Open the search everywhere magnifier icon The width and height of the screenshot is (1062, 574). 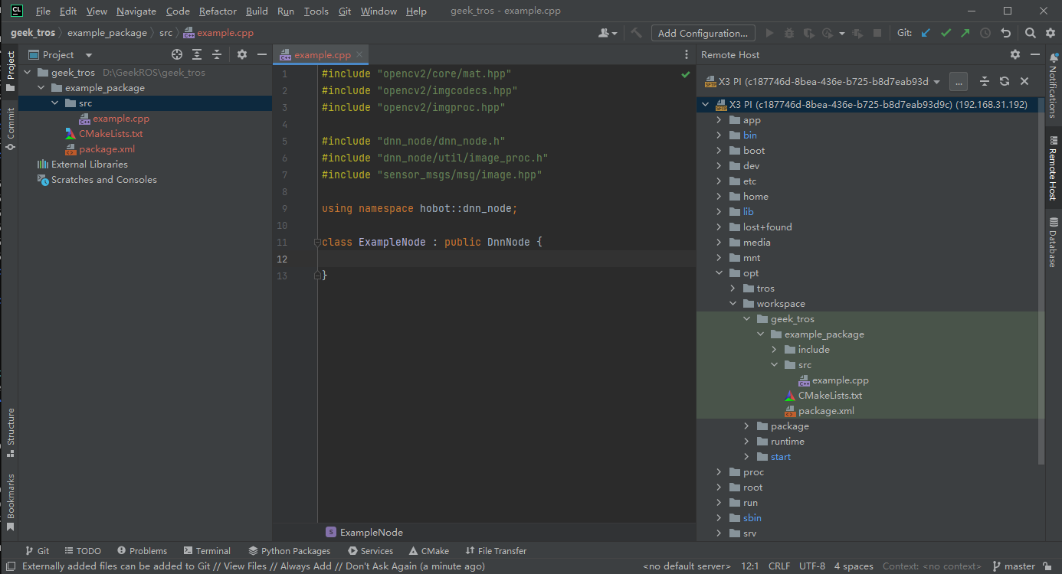click(1031, 33)
